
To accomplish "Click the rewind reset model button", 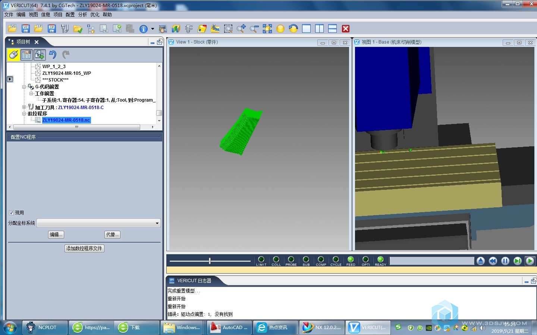I will 493,261.
